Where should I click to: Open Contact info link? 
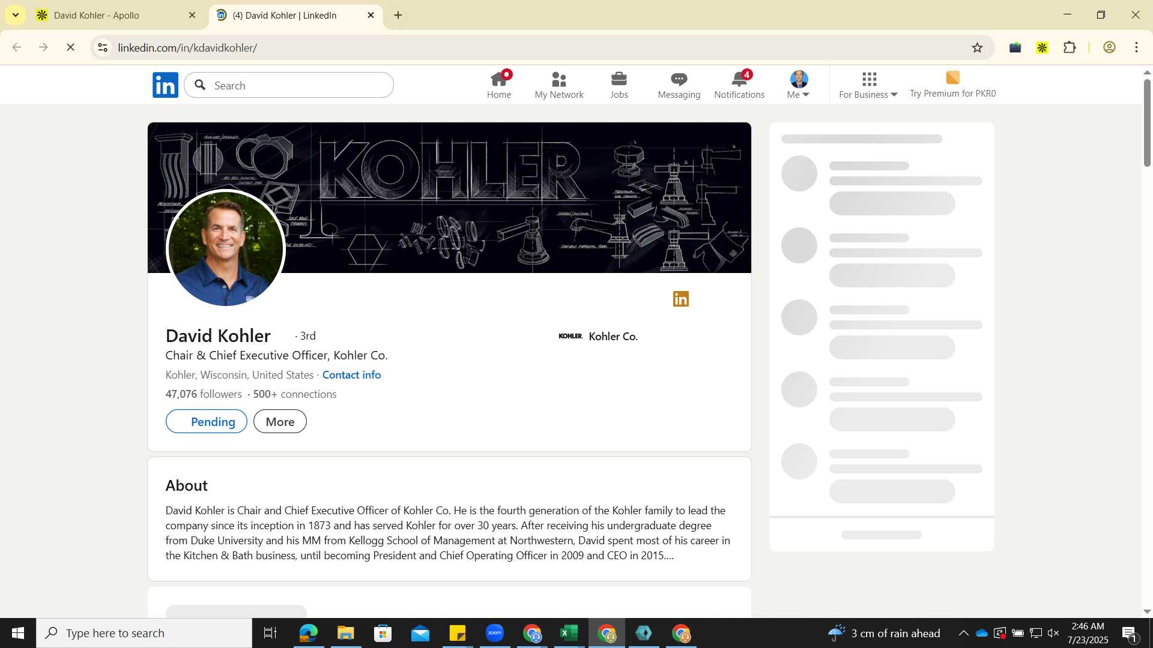351,374
